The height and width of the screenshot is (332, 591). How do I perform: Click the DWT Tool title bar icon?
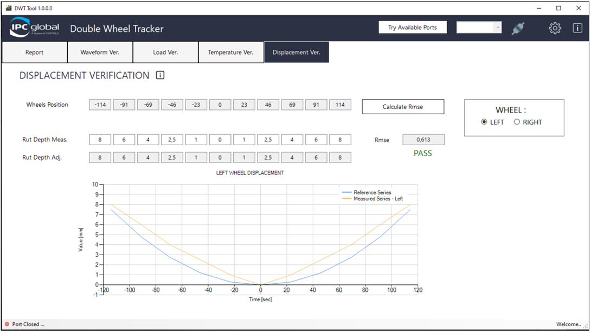(8, 9)
